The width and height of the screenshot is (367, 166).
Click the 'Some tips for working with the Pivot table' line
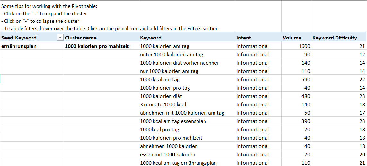(x=49, y=6)
